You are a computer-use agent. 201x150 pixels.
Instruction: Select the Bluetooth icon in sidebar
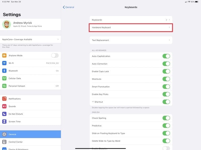click(4, 71)
